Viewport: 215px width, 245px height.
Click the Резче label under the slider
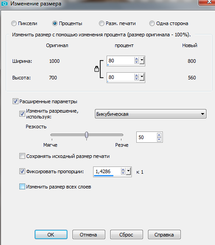[122, 145]
